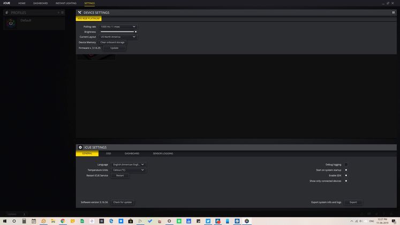The height and width of the screenshot is (225, 400).
Task: Switch to GENERAL tab in iCUE Settings
Action: [87, 153]
